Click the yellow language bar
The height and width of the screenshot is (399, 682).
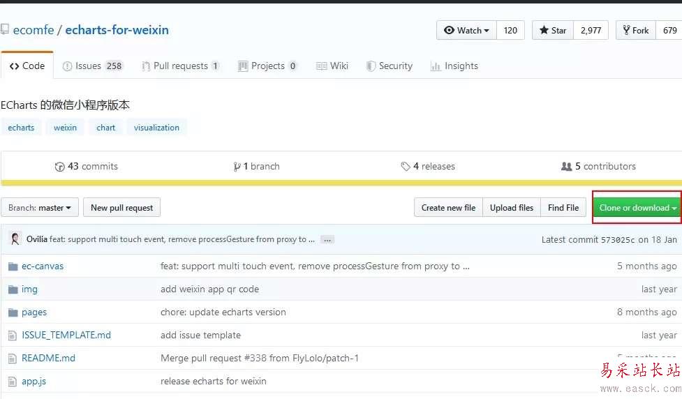(341, 183)
